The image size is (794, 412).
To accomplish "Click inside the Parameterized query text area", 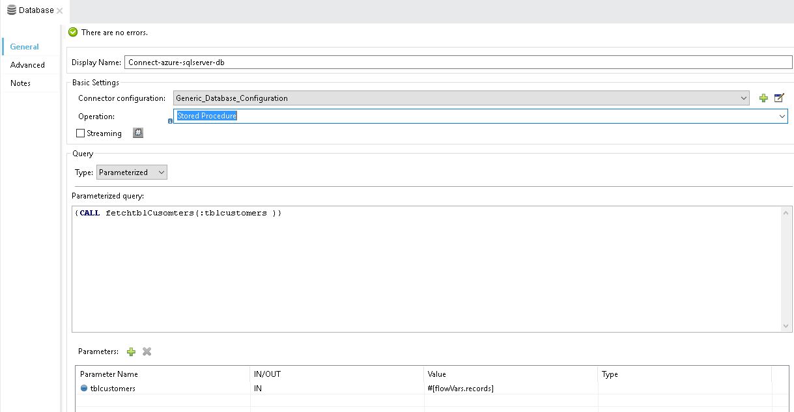I will (423, 267).
